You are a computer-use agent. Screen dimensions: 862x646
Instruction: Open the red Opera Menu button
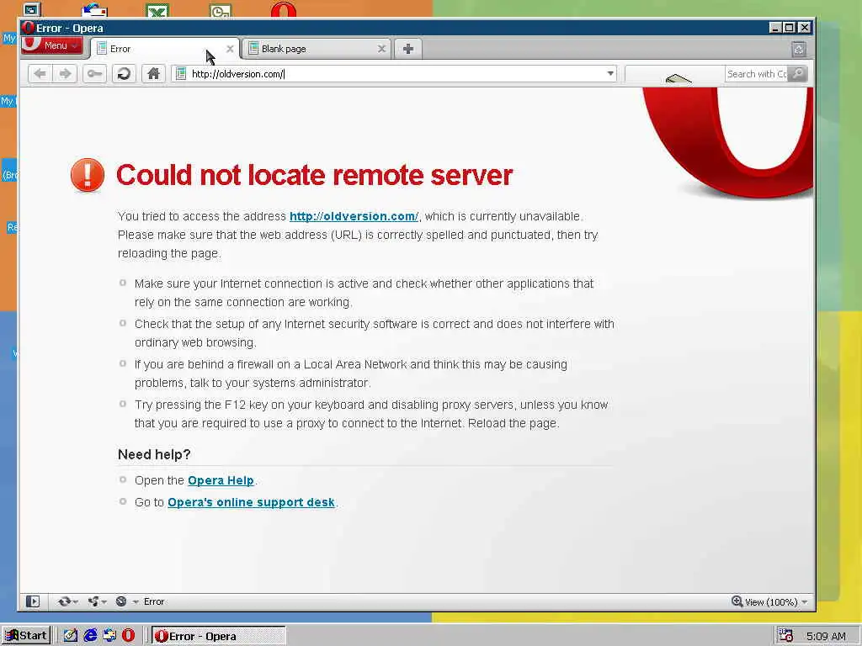(52, 45)
